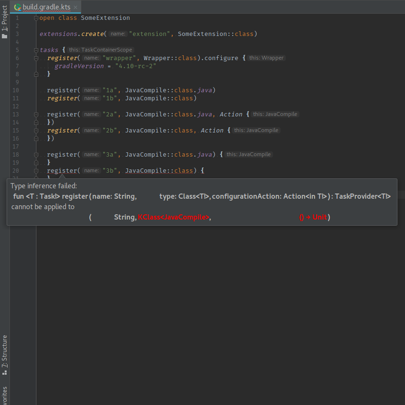Click Action on the "2a" register line

pos(231,114)
